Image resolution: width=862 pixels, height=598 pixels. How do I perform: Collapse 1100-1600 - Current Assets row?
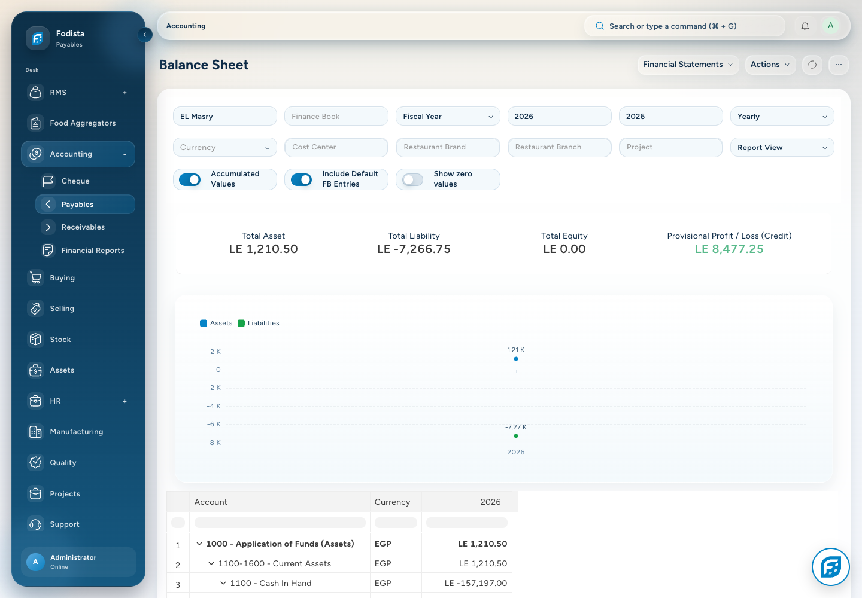211,564
